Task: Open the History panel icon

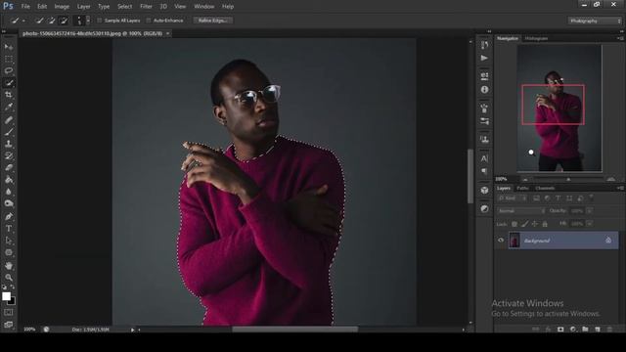Action: [484, 45]
